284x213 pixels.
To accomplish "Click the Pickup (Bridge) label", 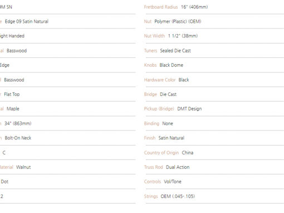I will coord(159,109).
